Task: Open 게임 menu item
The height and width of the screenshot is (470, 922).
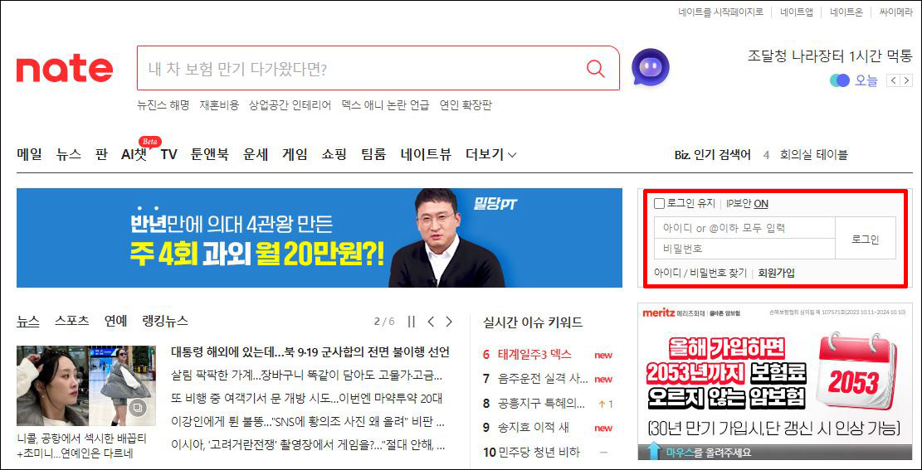Action: [x=295, y=154]
